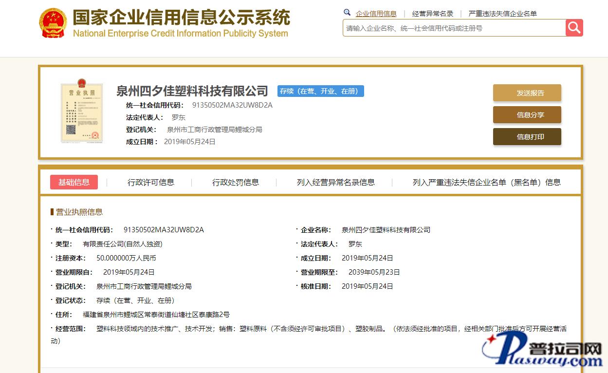Image resolution: width=608 pixels, height=373 pixels.
Task: Type in the enterprise name search box
Action: tap(454, 28)
